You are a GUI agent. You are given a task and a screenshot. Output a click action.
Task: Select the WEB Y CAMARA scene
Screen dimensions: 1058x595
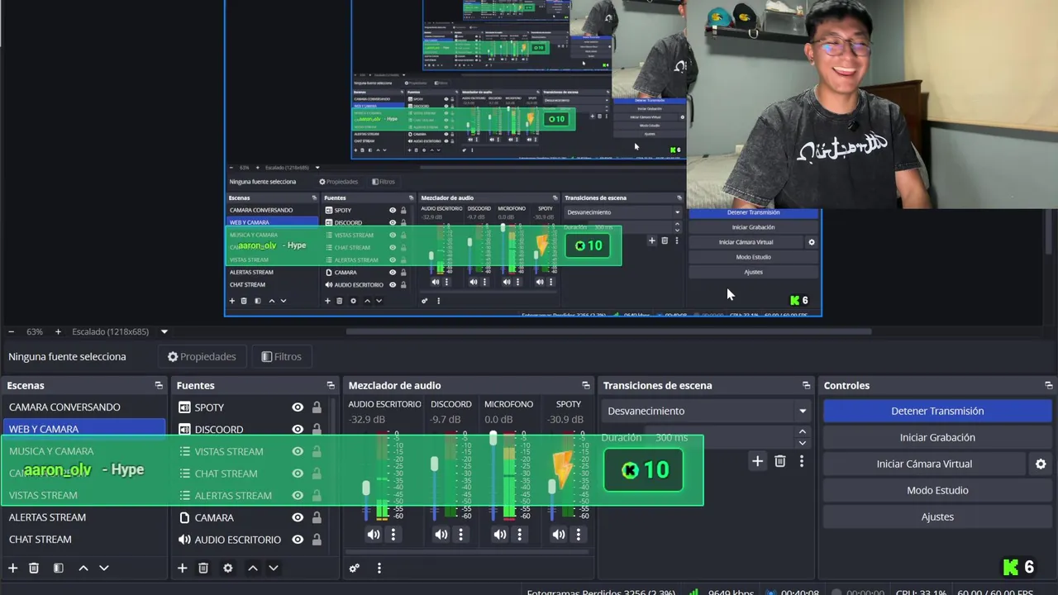[x=85, y=429]
